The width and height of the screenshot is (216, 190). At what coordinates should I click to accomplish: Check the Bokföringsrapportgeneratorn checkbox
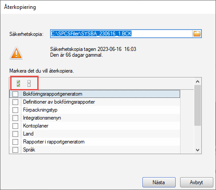coord(16,94)
